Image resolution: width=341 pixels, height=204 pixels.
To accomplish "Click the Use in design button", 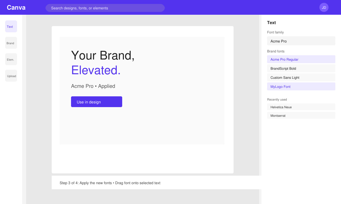I will 97,102.
